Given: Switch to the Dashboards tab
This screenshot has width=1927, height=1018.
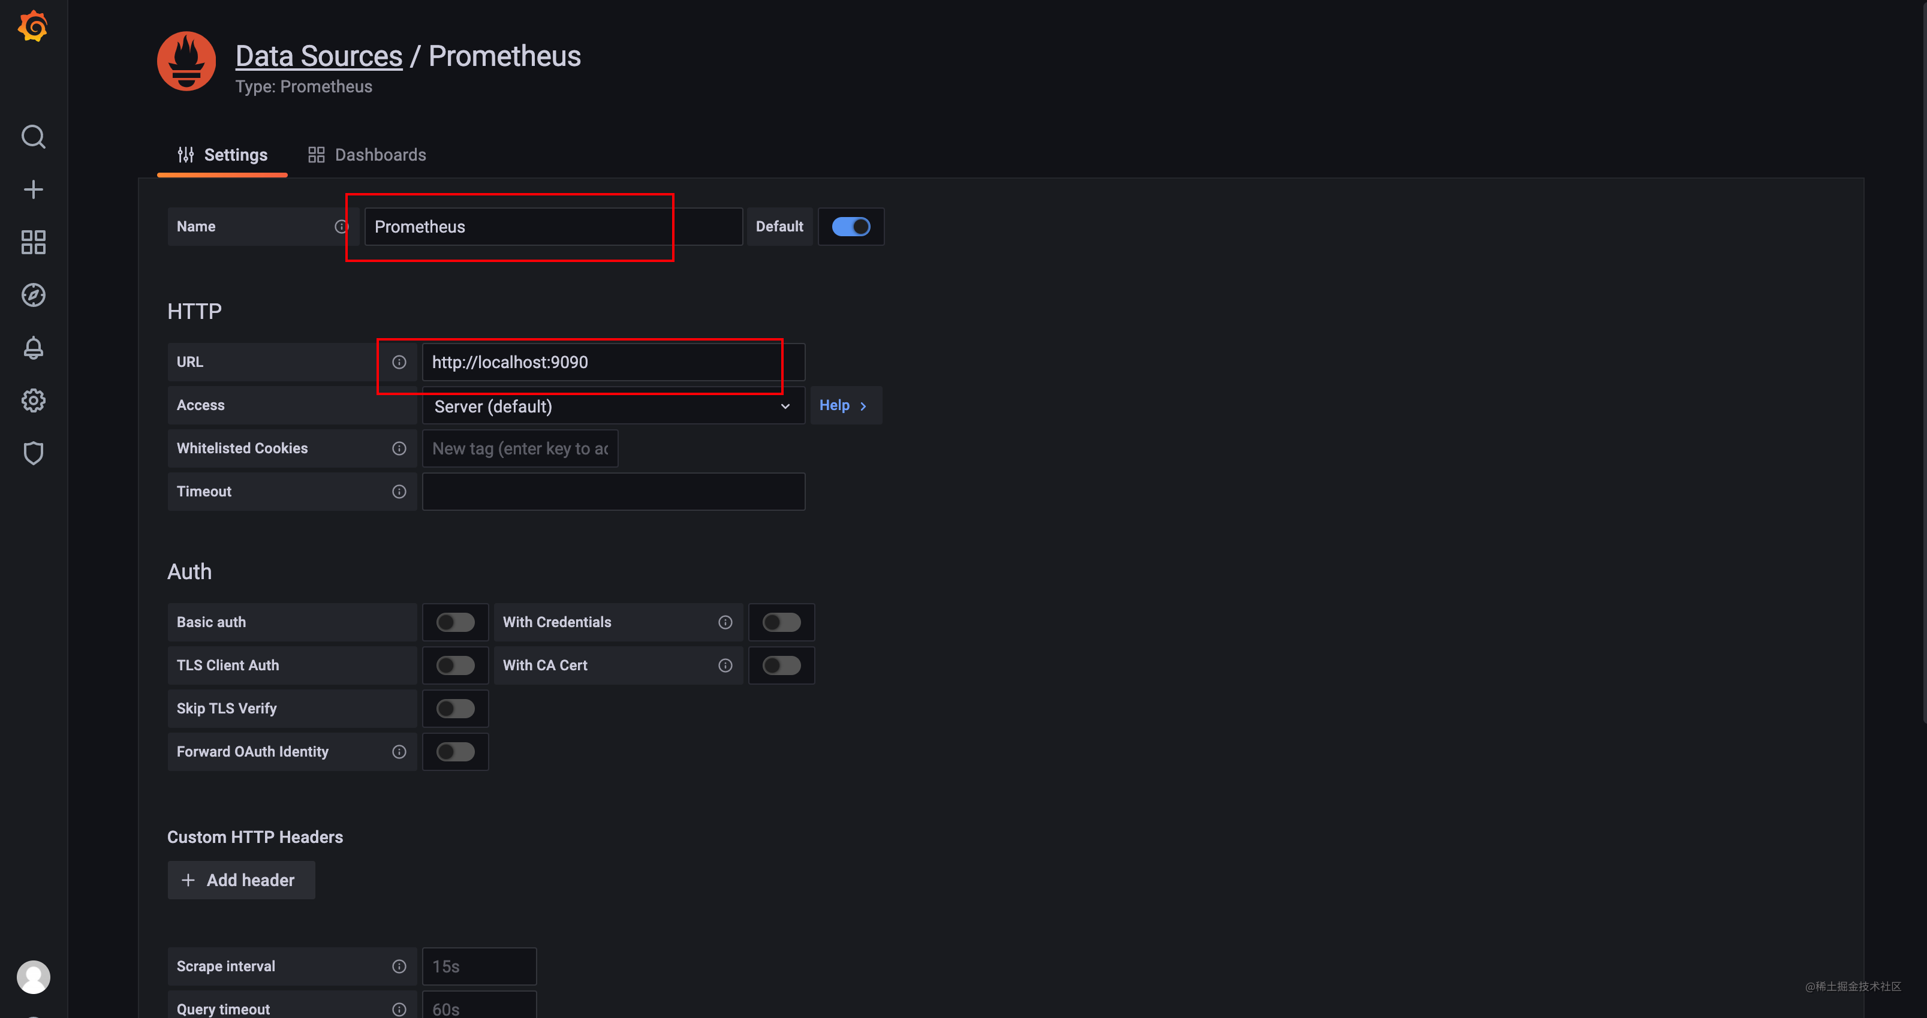Looking at the screenshot, I should point(368,155).
